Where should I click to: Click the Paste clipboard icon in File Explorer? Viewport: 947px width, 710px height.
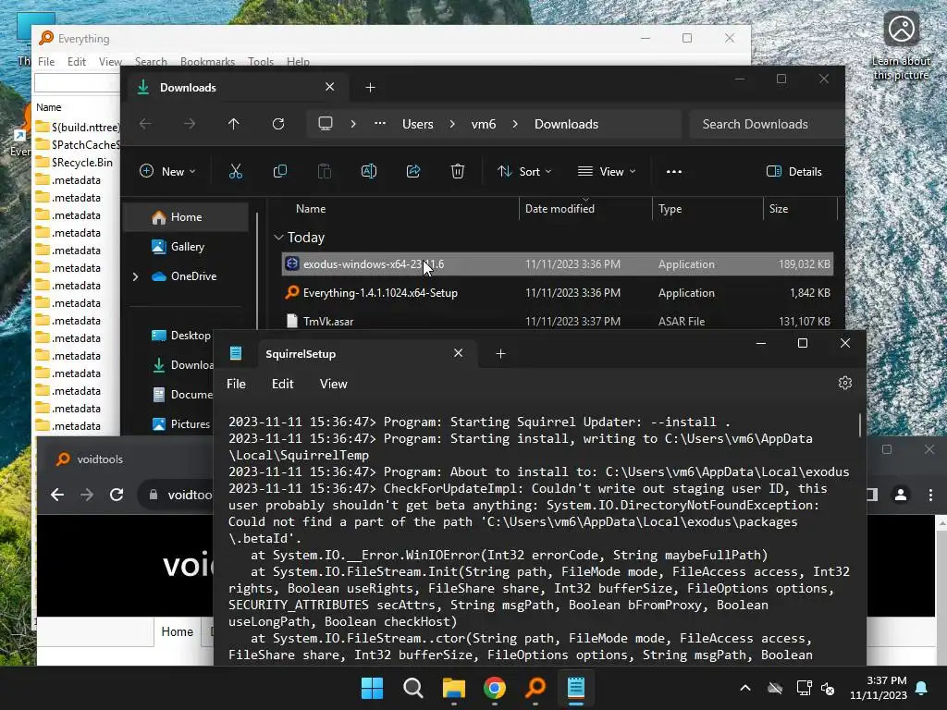(325, 171)
